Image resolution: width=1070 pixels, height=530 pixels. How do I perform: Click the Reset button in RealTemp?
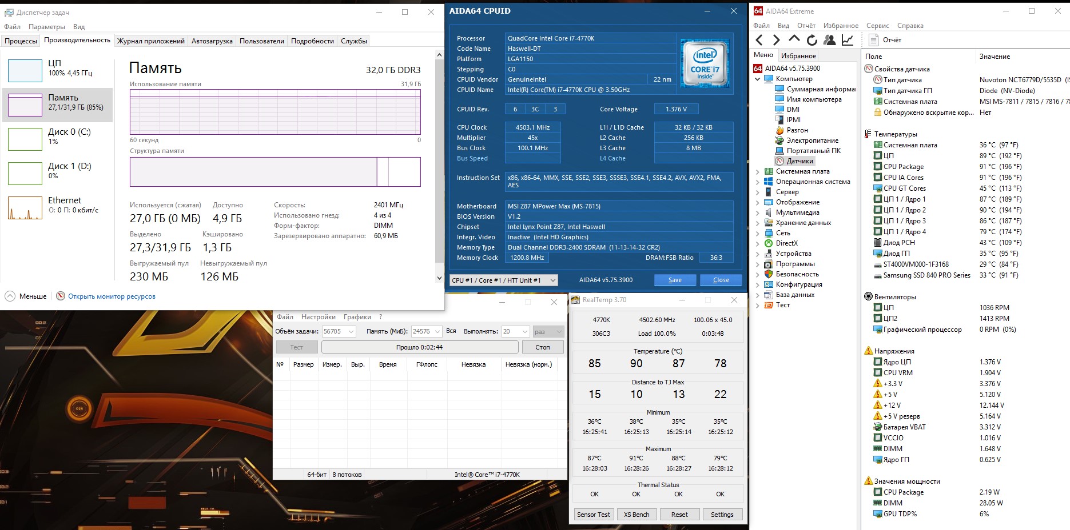679,515
